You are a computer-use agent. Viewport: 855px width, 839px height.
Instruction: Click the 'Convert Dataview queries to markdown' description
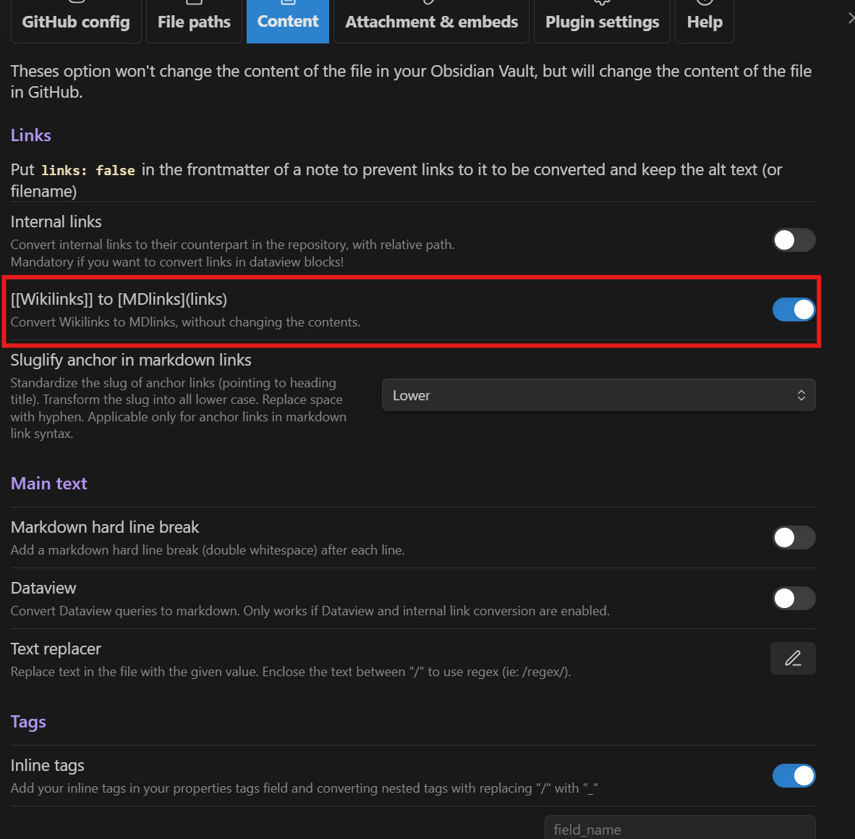coord(310,611)
